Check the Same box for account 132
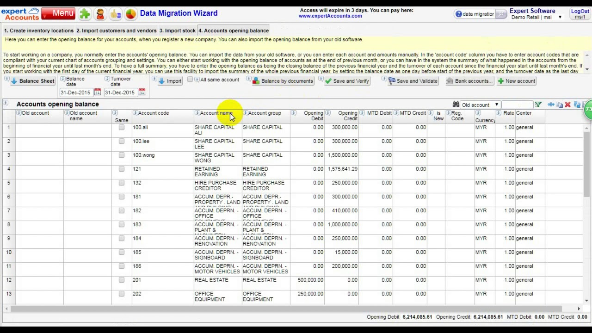Screen dimensions: 592x333 122,183
